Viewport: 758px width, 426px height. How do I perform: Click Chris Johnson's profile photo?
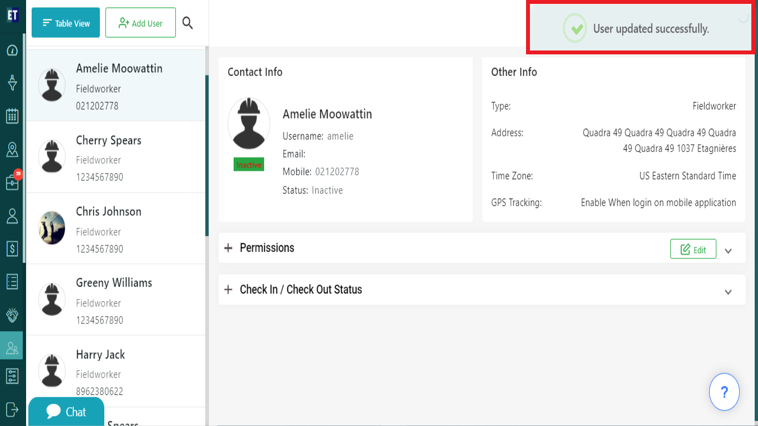click(x=52, y=228)
